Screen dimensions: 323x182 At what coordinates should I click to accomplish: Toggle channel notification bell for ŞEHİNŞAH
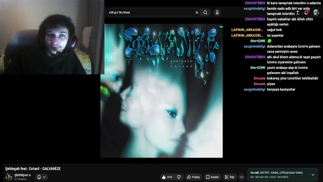click(x=39, y=177)
